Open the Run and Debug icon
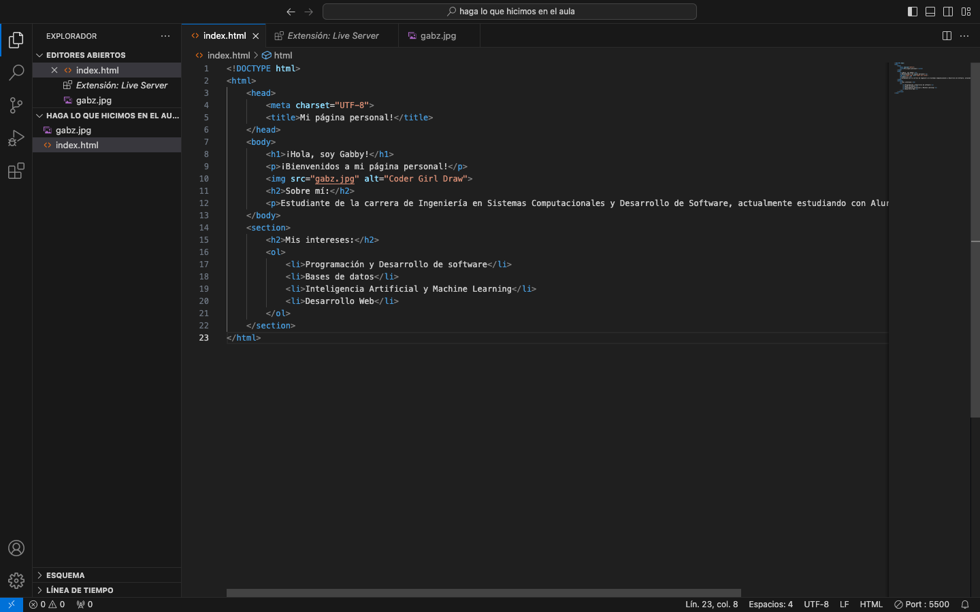 [x=16, y=138]
